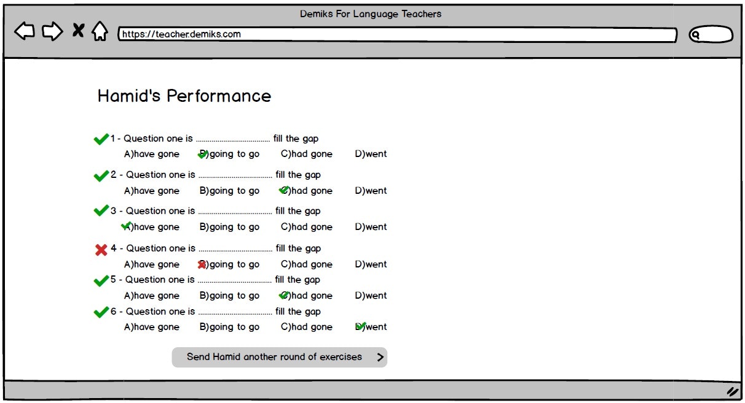
Task: Click the green checkmark beside question 3
Action: pyautogui.click(x=101, y=211)
